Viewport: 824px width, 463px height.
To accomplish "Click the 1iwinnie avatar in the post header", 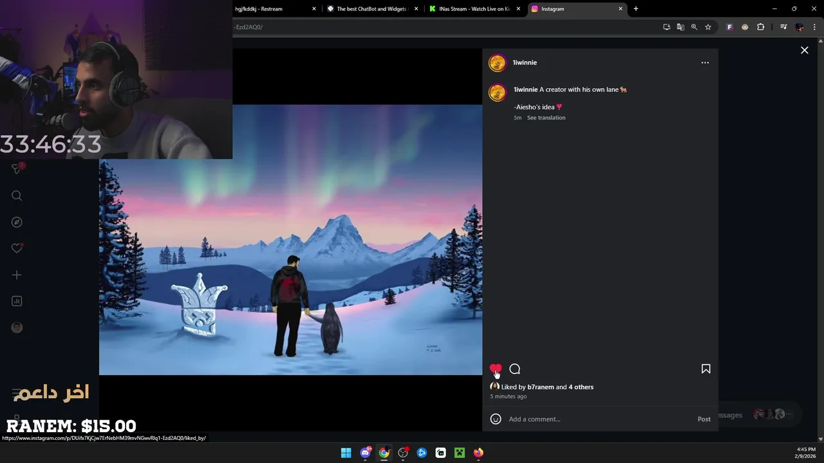I will click(x=497, y=63).
